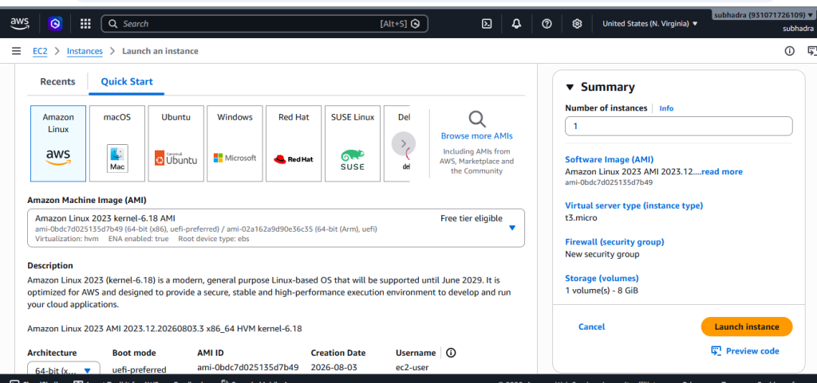The width and height of the screenshot is (817, 383).
Task: Open Virtual server type (instance type) link
Action: 634,205
